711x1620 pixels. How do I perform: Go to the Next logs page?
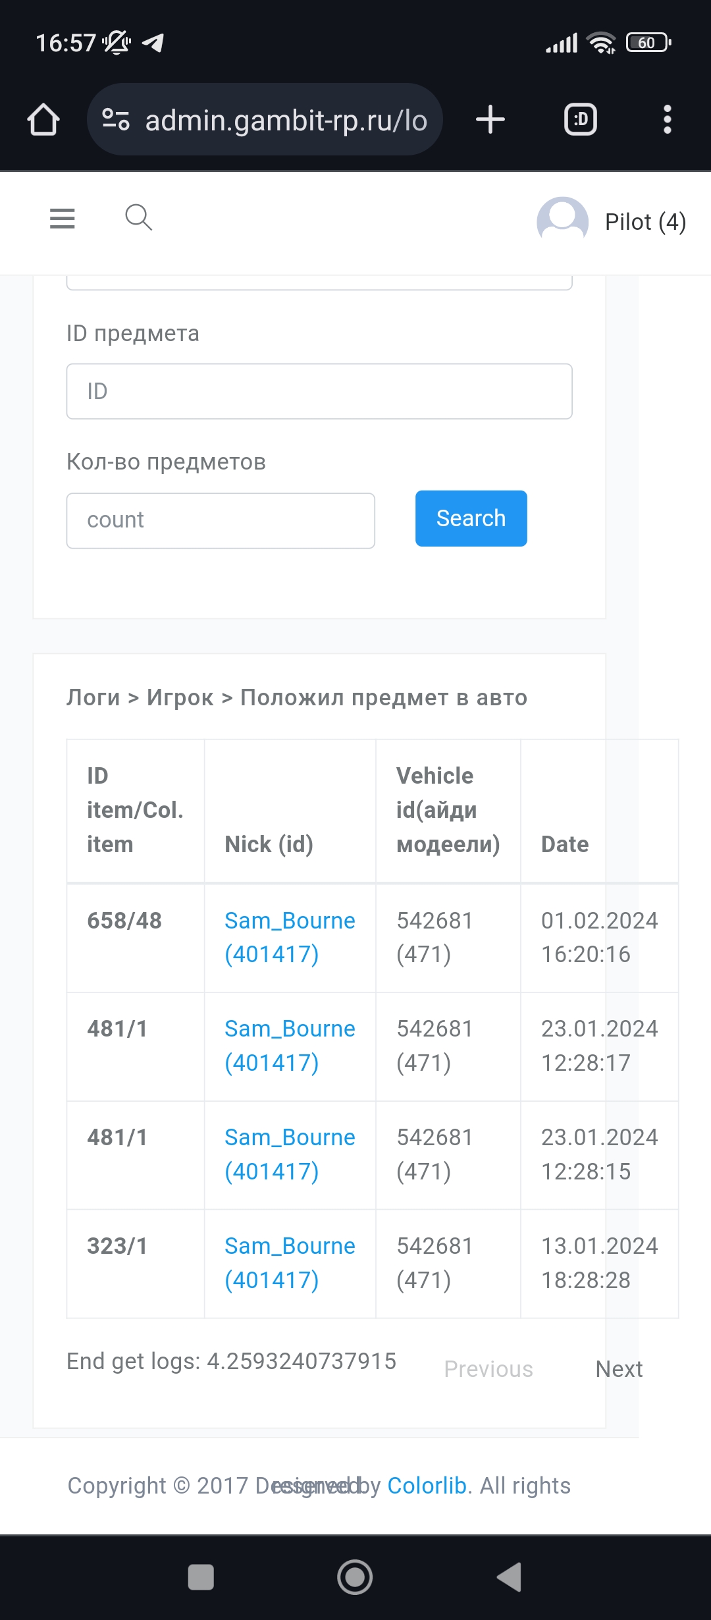[619, 1369]
